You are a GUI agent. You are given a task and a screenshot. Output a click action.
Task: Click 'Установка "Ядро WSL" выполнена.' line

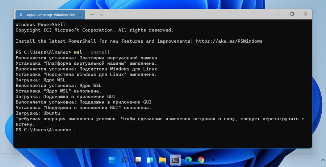(x=58, y=91)
